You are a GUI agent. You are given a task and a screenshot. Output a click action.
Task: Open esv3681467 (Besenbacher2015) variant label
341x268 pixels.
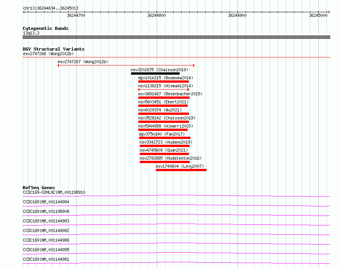170,94
